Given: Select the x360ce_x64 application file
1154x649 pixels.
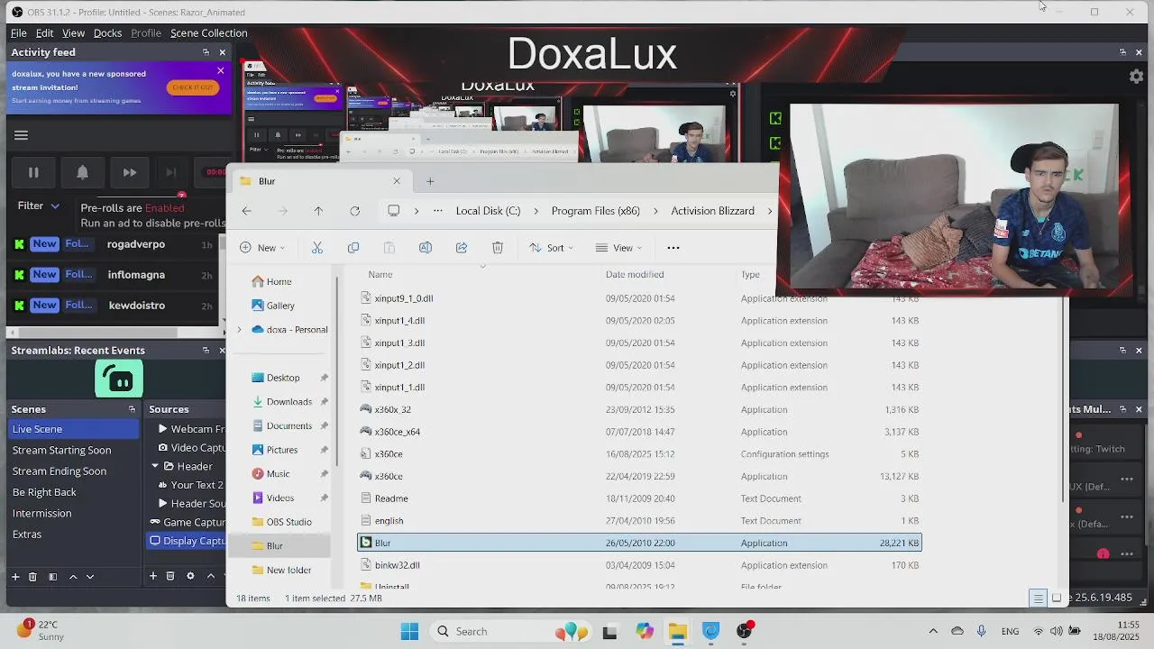Looking at the screenshot, I should pos(639,432).
